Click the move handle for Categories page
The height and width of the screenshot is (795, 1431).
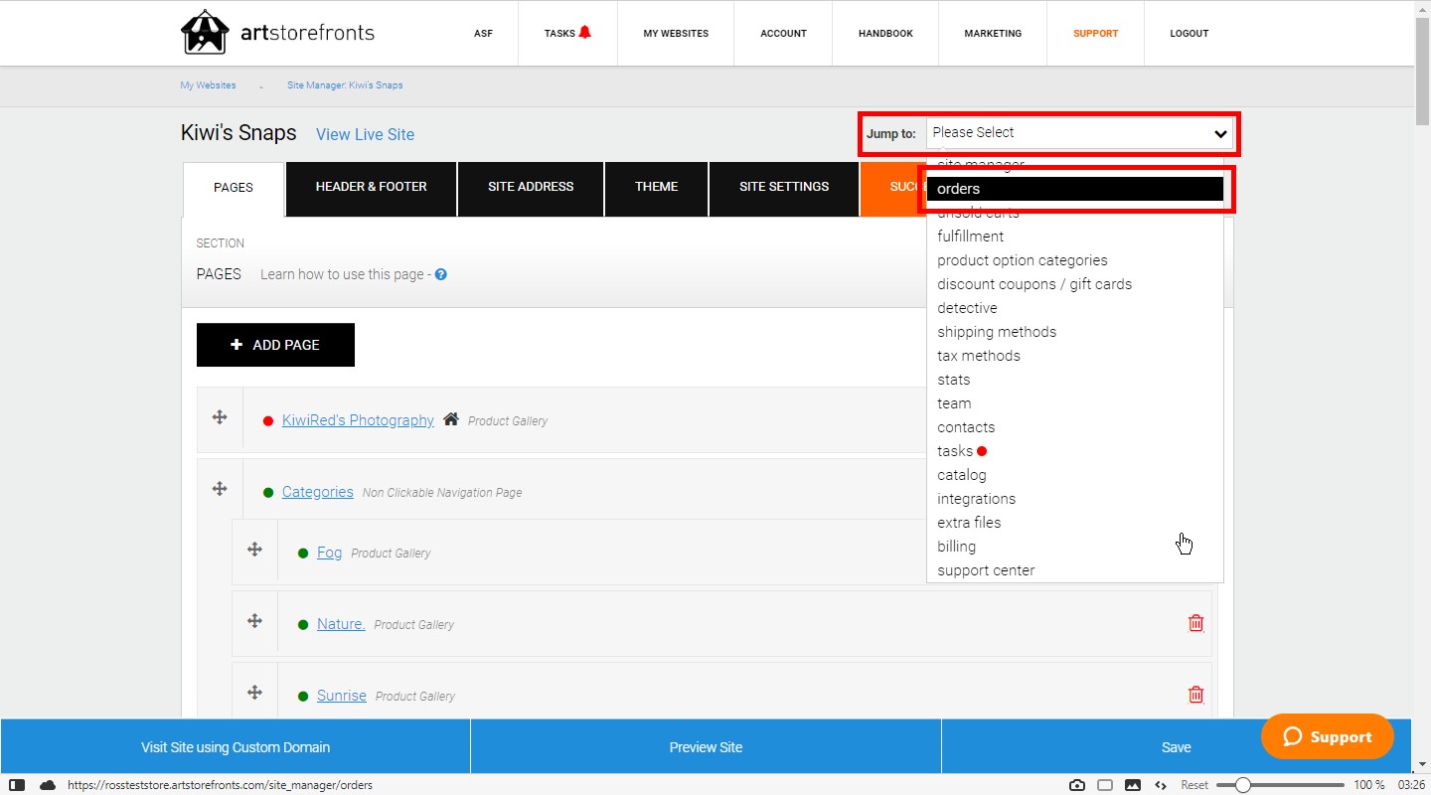[220, 487]
